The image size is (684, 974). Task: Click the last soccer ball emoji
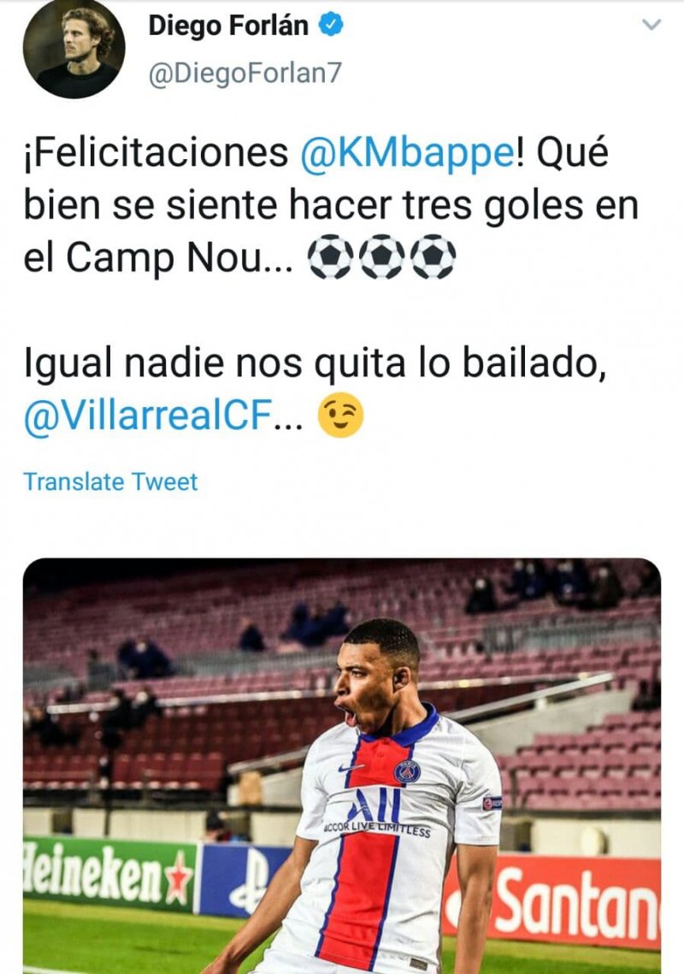pos(433,257)
